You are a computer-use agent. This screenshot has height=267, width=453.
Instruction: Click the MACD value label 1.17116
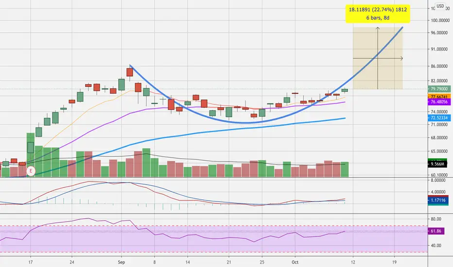coord(438,200)
